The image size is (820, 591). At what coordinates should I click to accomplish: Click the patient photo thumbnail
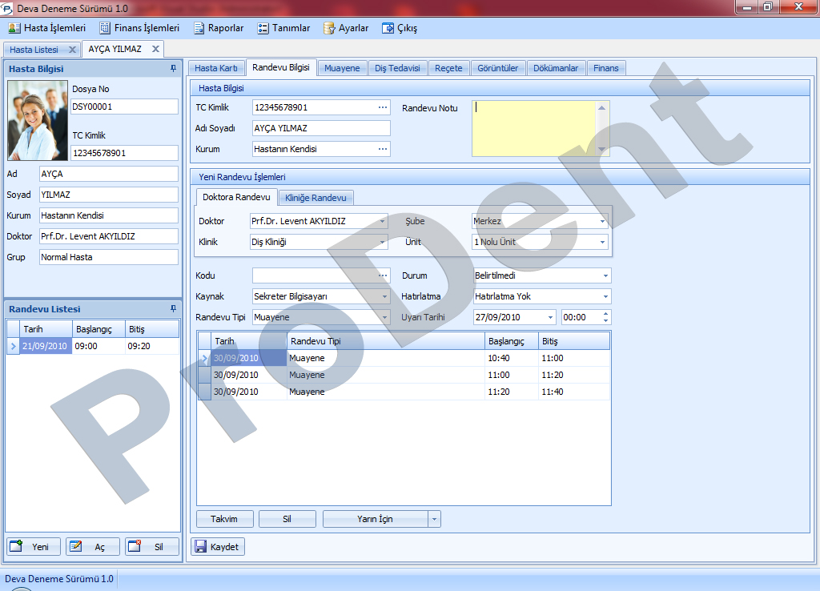coord(38,120)
